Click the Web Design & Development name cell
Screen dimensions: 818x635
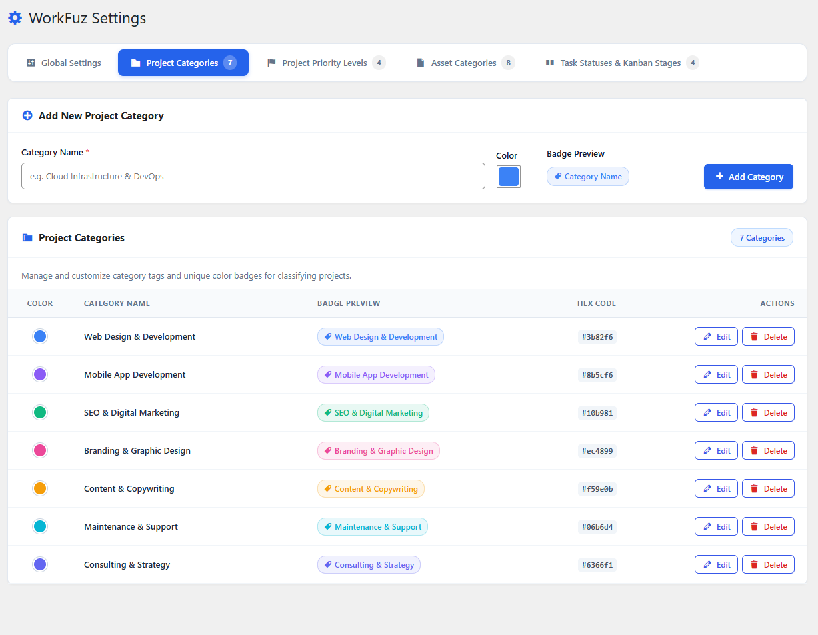click(x=140, y=336)
